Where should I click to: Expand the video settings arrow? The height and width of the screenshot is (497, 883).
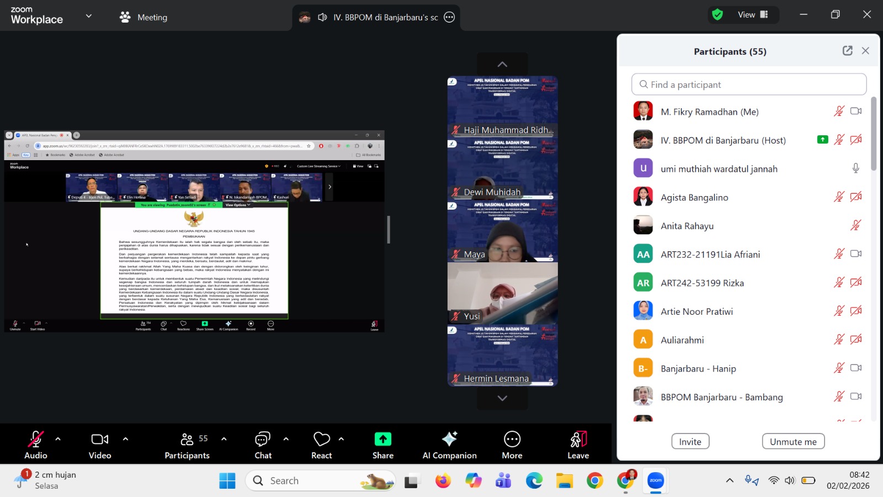pyautogui.click(x=125, y=439)
